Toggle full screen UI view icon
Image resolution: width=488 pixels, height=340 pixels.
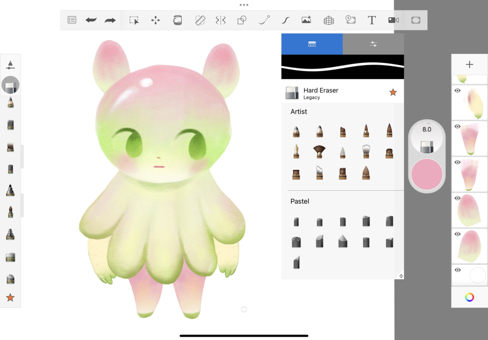[x=416, y=20]
